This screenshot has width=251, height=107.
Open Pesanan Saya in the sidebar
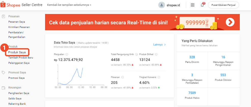17,22
